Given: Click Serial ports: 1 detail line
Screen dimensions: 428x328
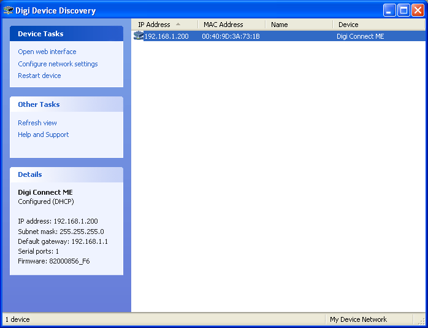Looking at the screenshot, I should pyautogui.click(x=38, y=251).
